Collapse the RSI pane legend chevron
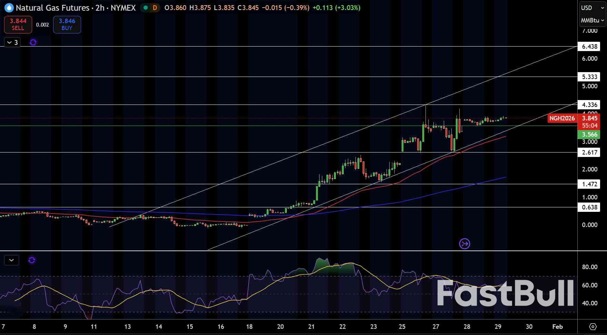The height and width of the screenshot is (335, 607). pyautogui.click(x=11, y=260)
